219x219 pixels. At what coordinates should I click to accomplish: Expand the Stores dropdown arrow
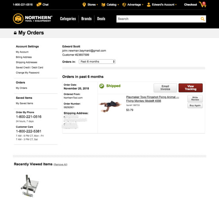[97, 5]
